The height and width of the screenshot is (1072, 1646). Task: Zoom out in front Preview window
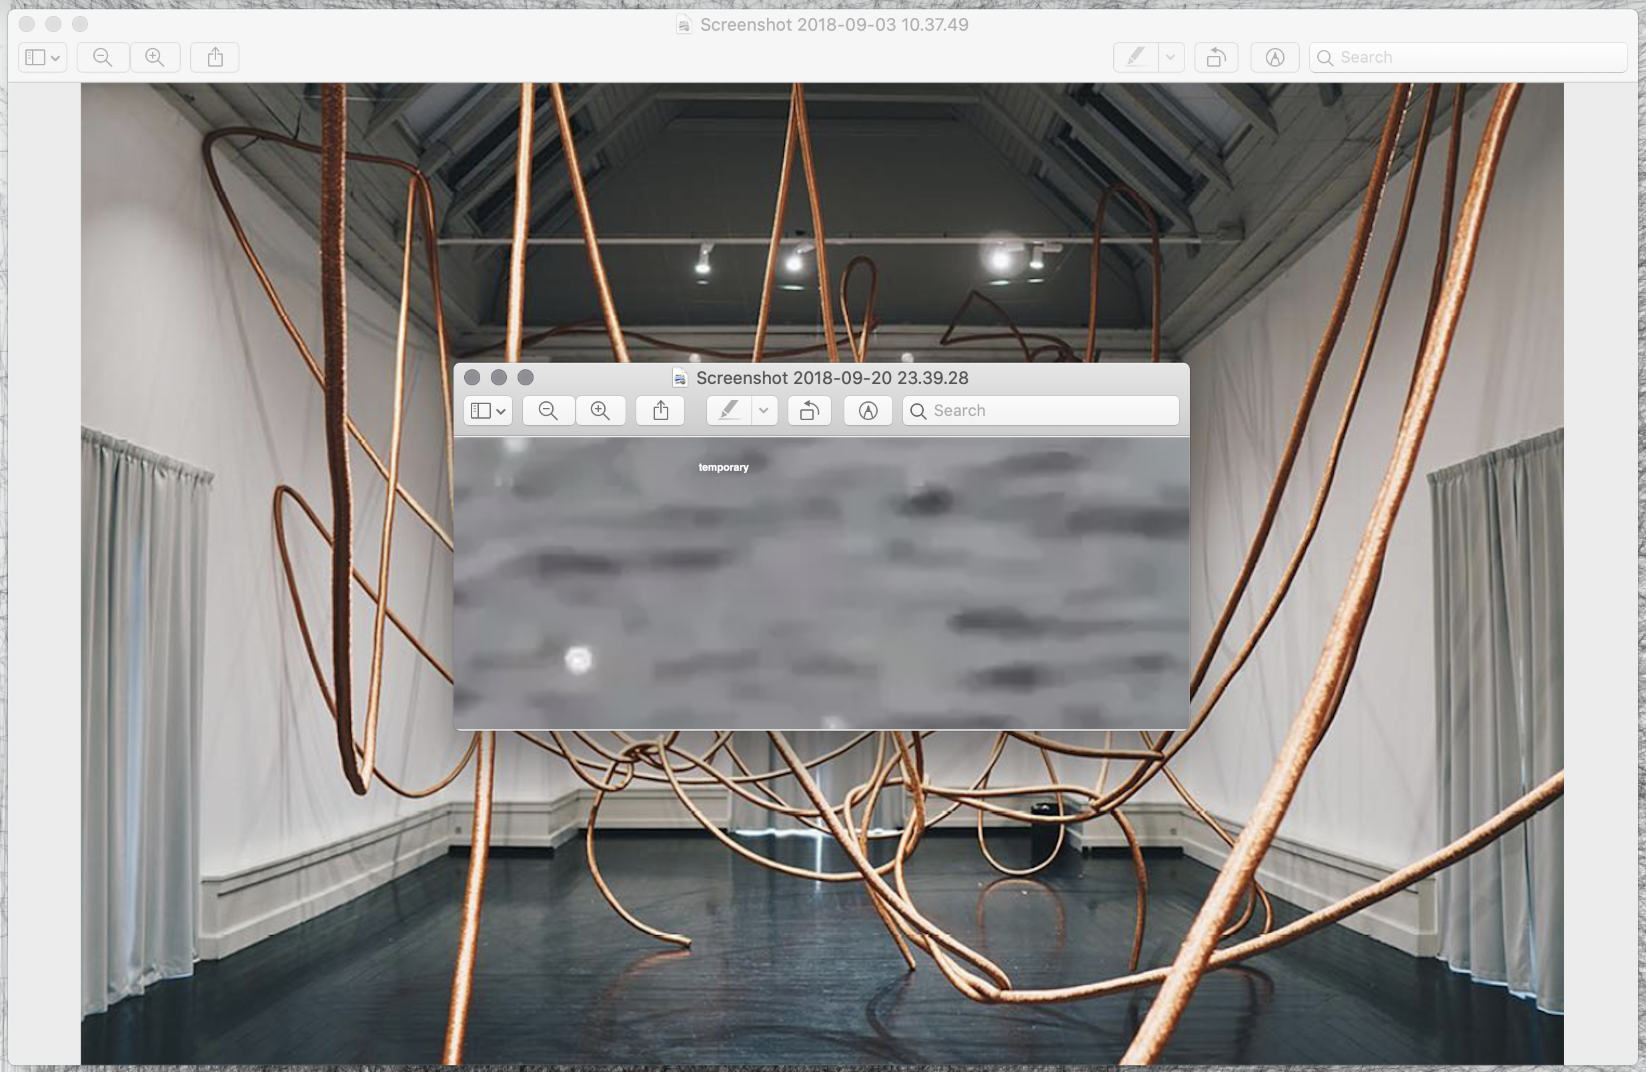click(x=548, y=411)
